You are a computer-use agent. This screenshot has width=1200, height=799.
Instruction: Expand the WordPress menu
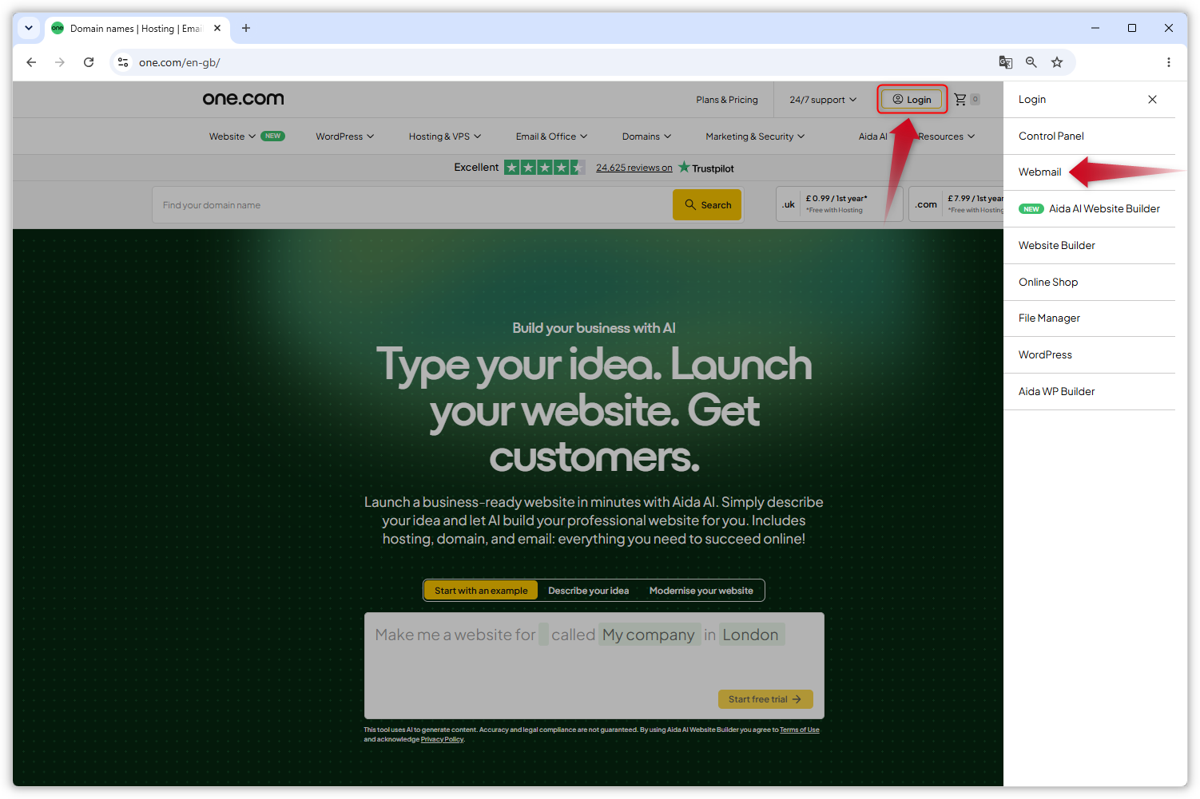[x=345, y=136]
